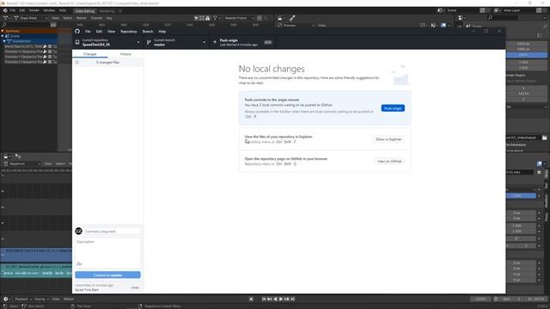This screenshot has height=309, width=550.
Task: Click the auto-keying record dot in Blender
Action: [x=251, y=299]
